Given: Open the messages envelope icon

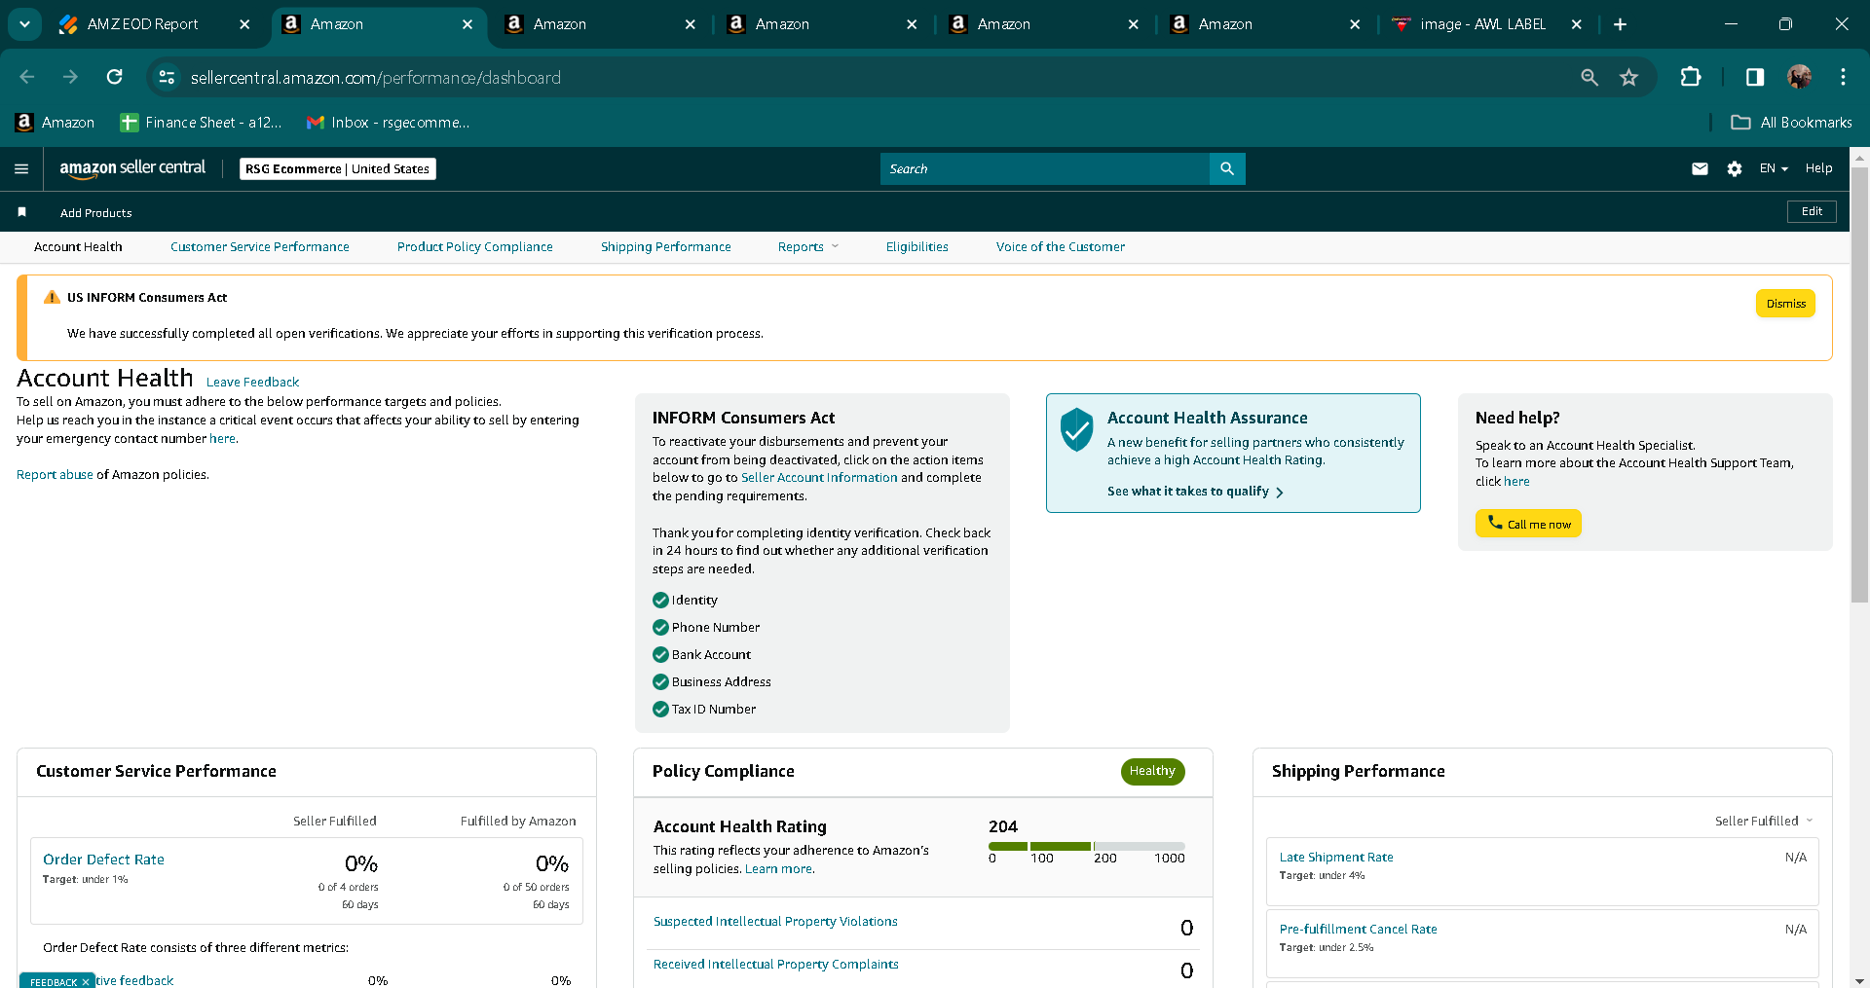Looking at the screenshot, I should coord(1700,168).
